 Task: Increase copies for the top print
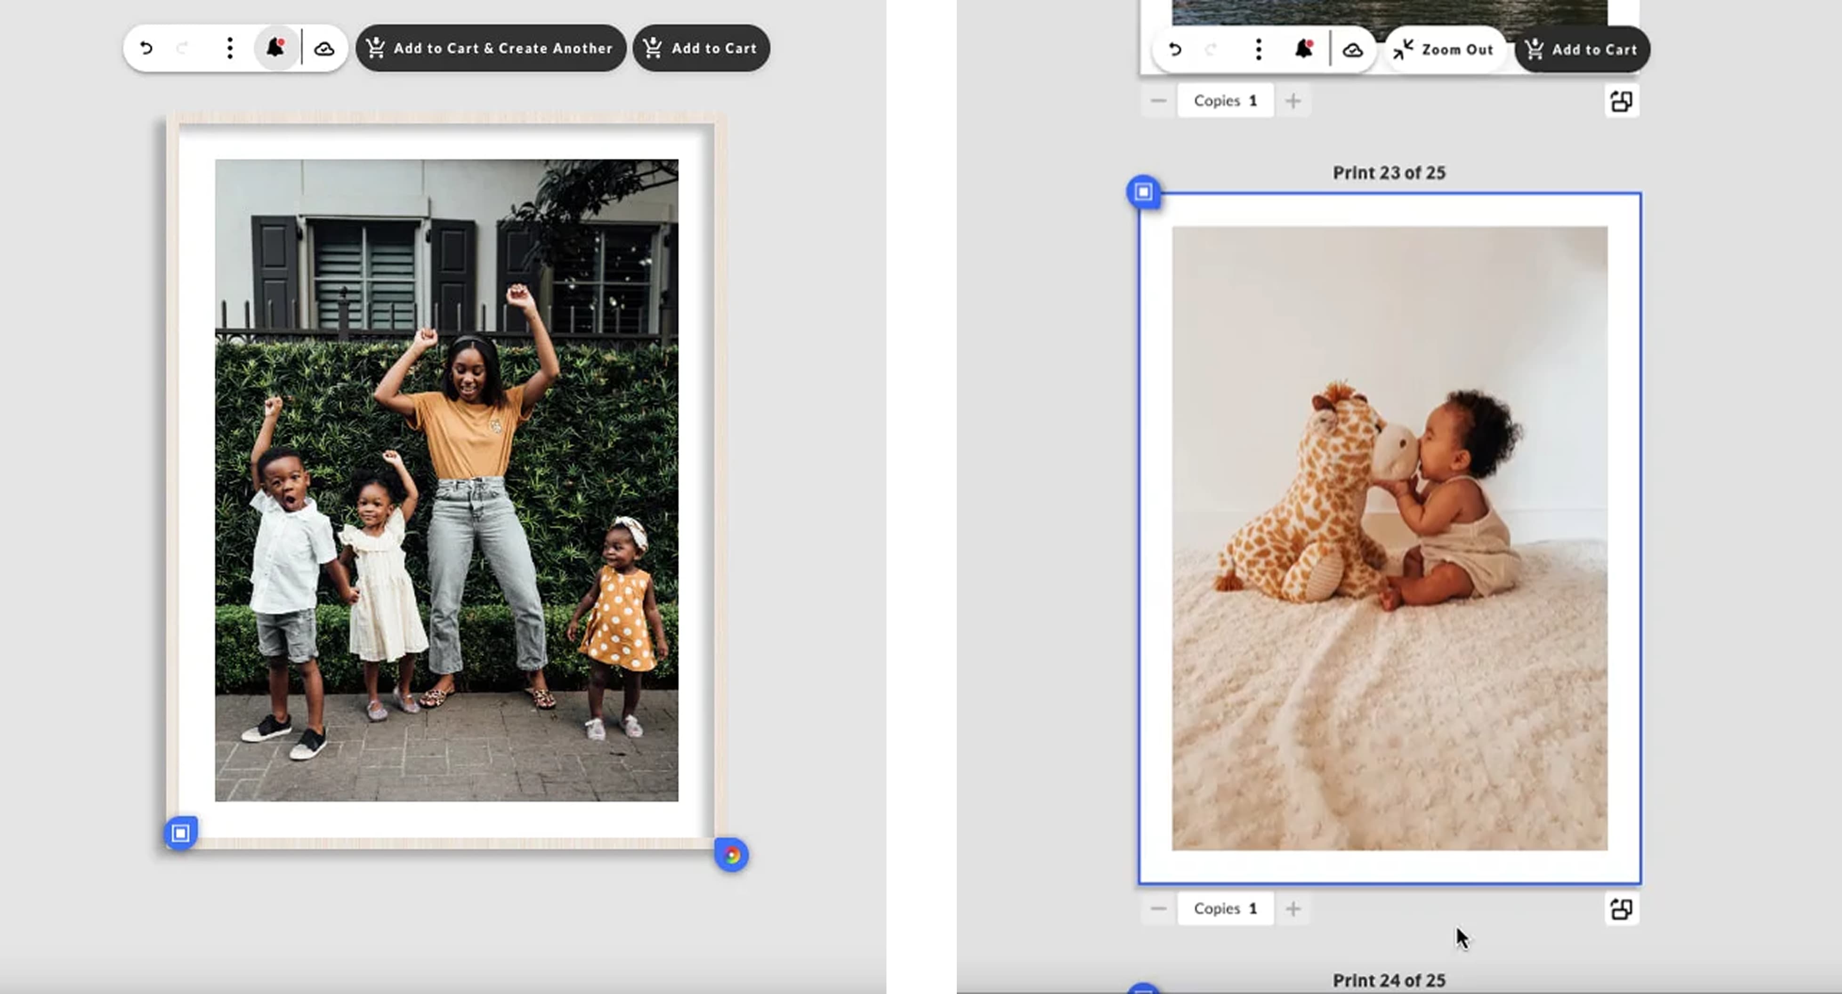[x=1293, y=101]
